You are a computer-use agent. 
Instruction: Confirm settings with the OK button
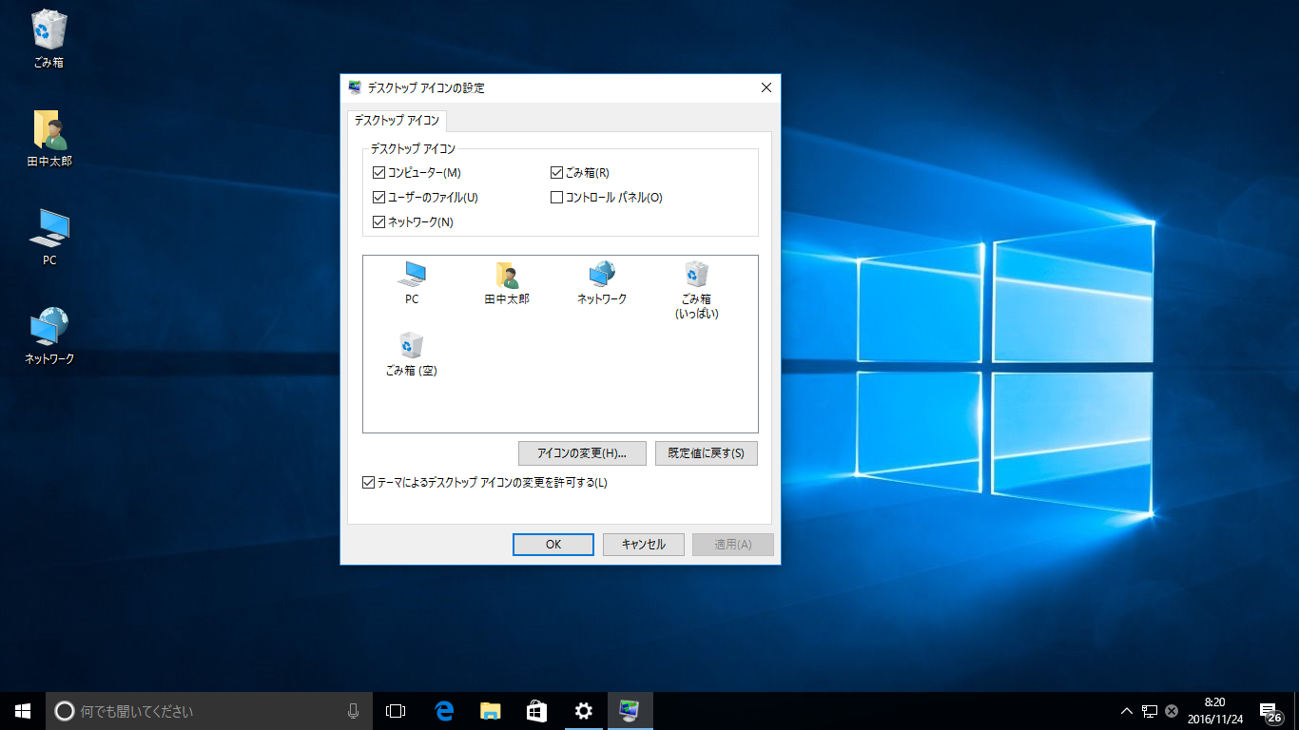point(553,544)
